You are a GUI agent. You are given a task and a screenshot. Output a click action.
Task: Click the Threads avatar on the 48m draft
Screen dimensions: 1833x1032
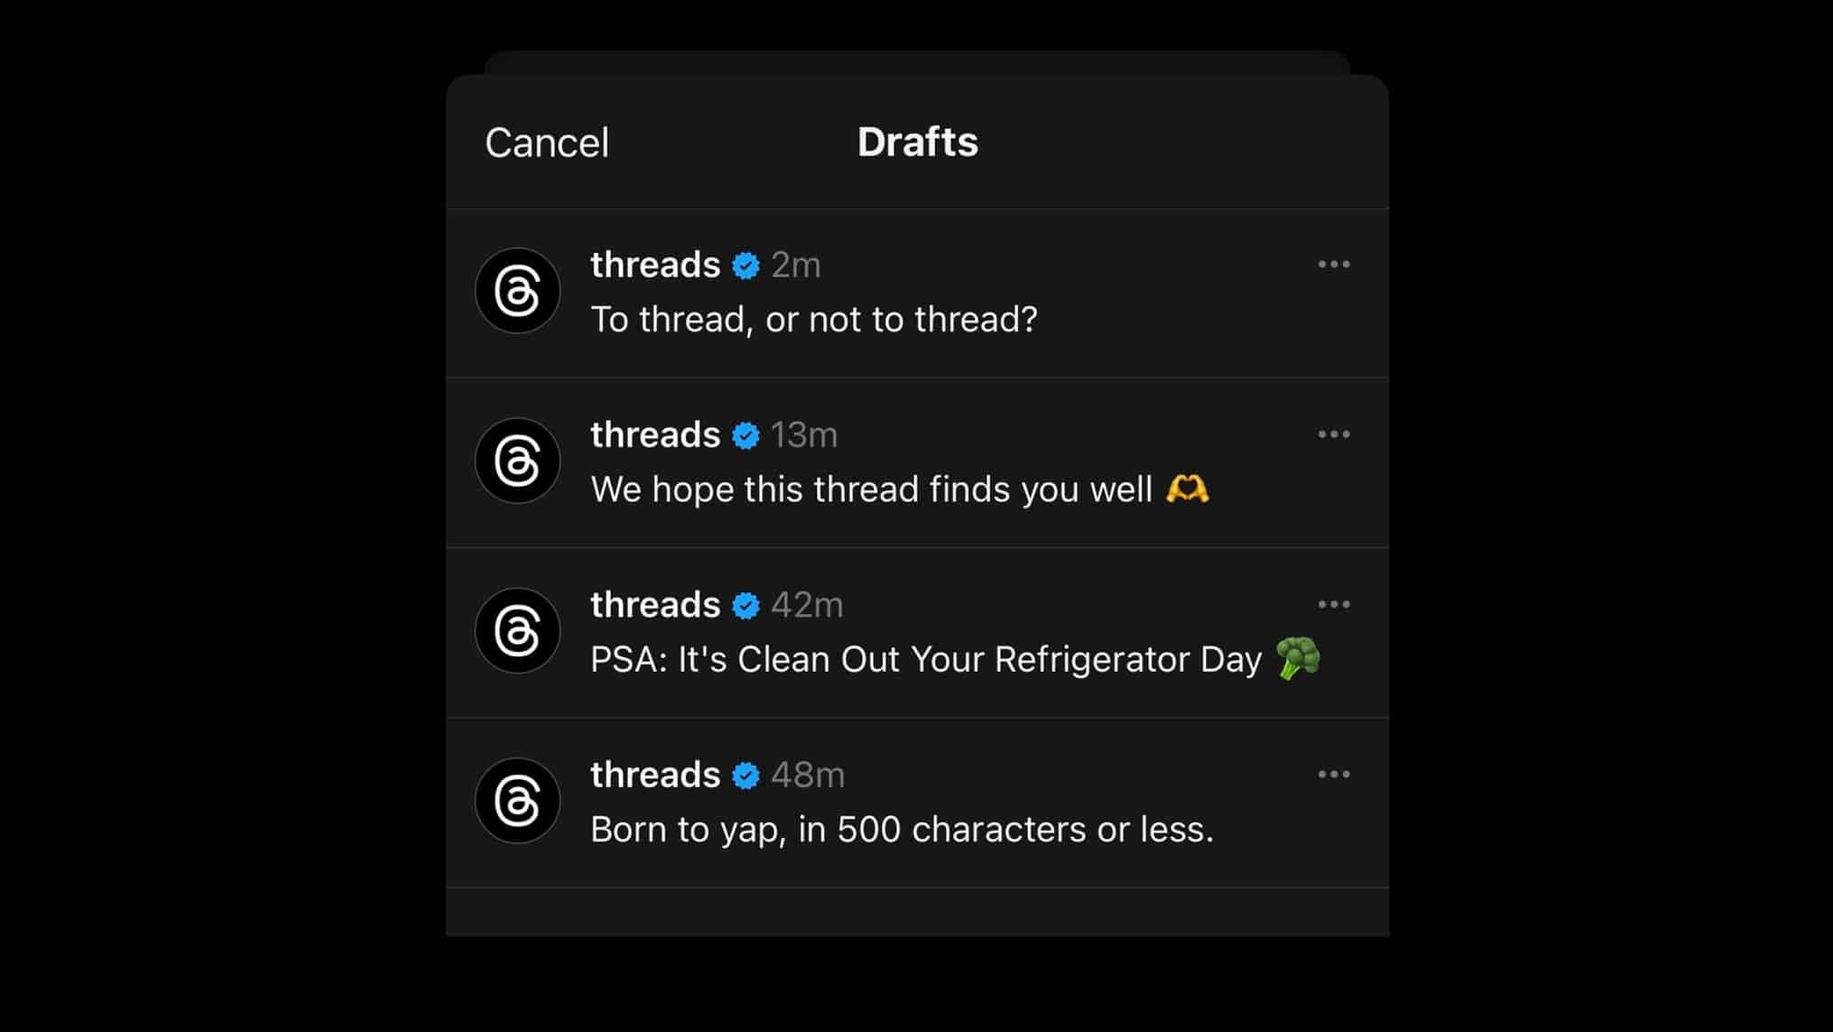517,800
